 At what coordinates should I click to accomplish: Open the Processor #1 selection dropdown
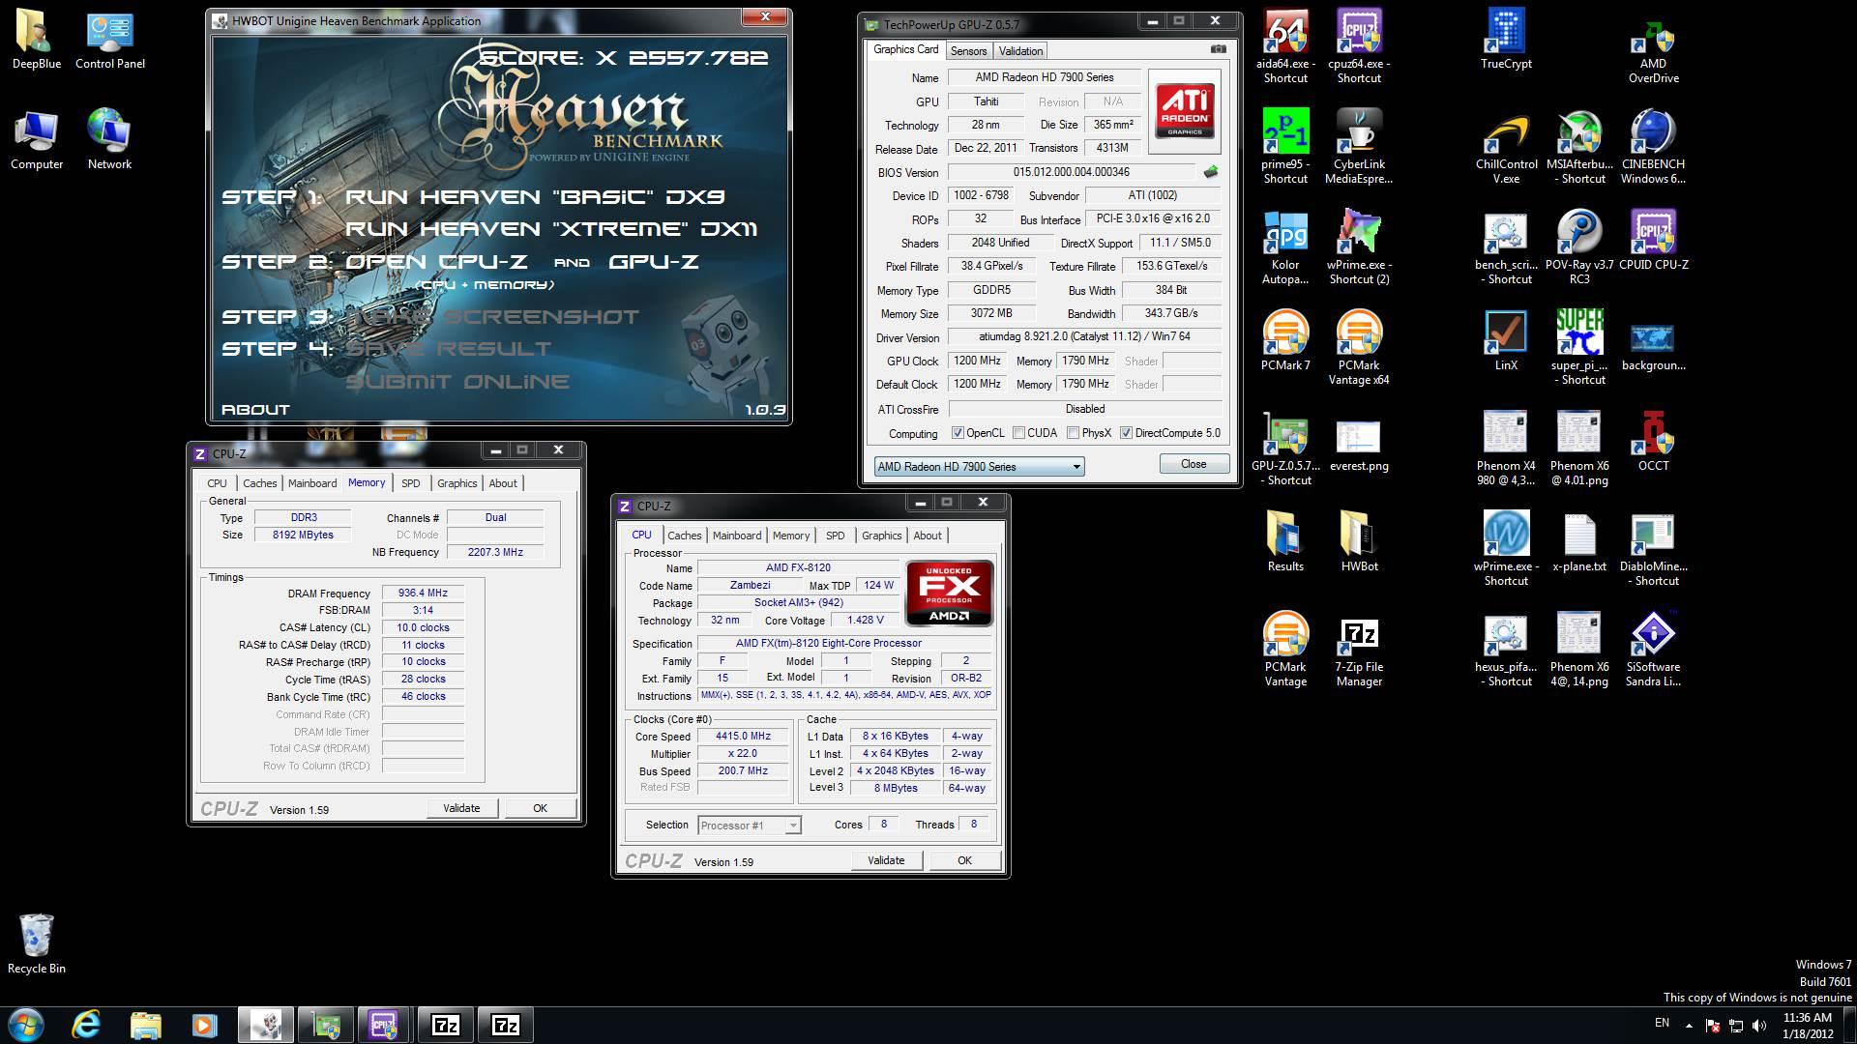[x=750, y=826]
